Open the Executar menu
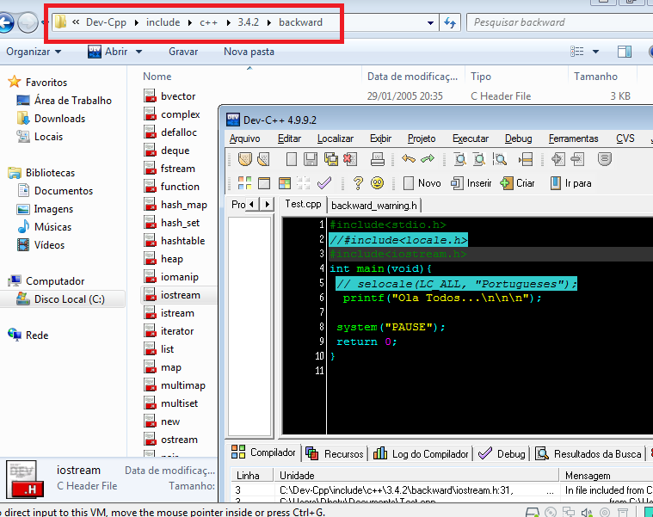Screen dimensions: 653x517 click(470, 138)
